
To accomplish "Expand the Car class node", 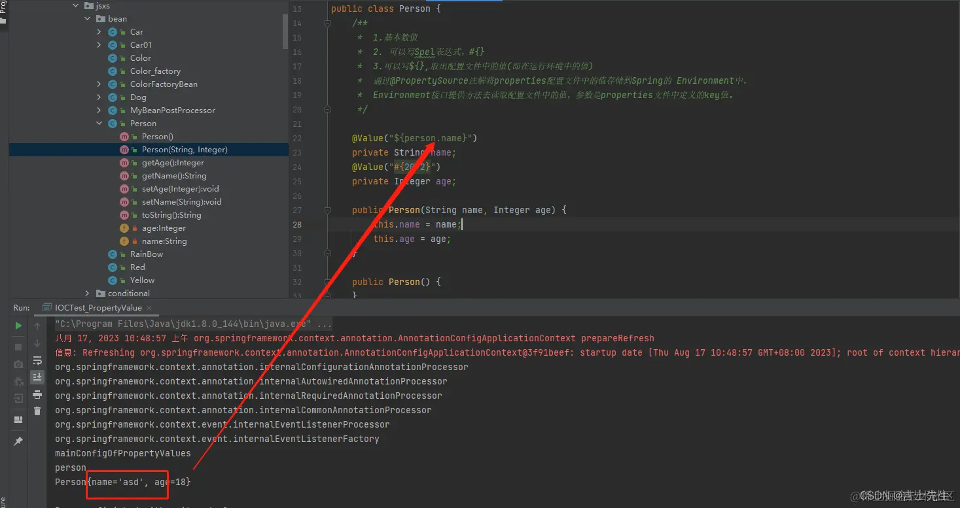I will pos(99,32).
